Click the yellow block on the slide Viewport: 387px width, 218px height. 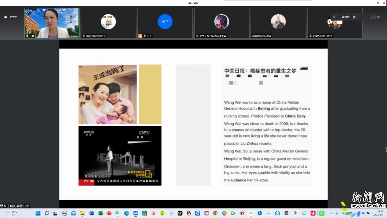click(150, 94)
